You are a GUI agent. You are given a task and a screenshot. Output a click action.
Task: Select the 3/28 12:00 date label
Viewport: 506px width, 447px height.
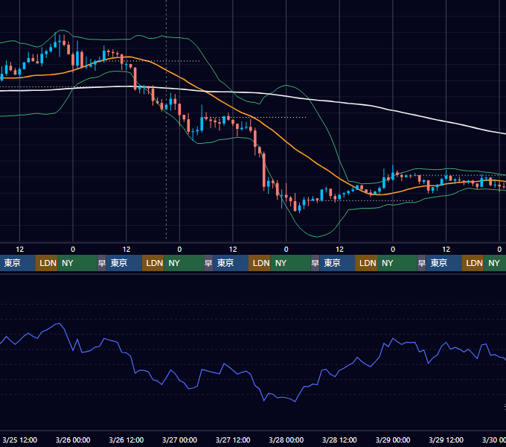pos(339,440)
